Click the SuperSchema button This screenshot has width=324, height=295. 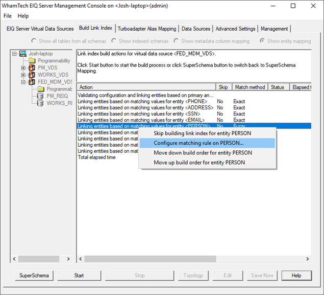pos(34,276)
